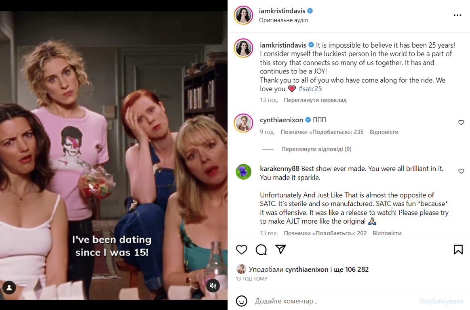Expand the 9 replies to cynthiaenixon

[316, 149]
